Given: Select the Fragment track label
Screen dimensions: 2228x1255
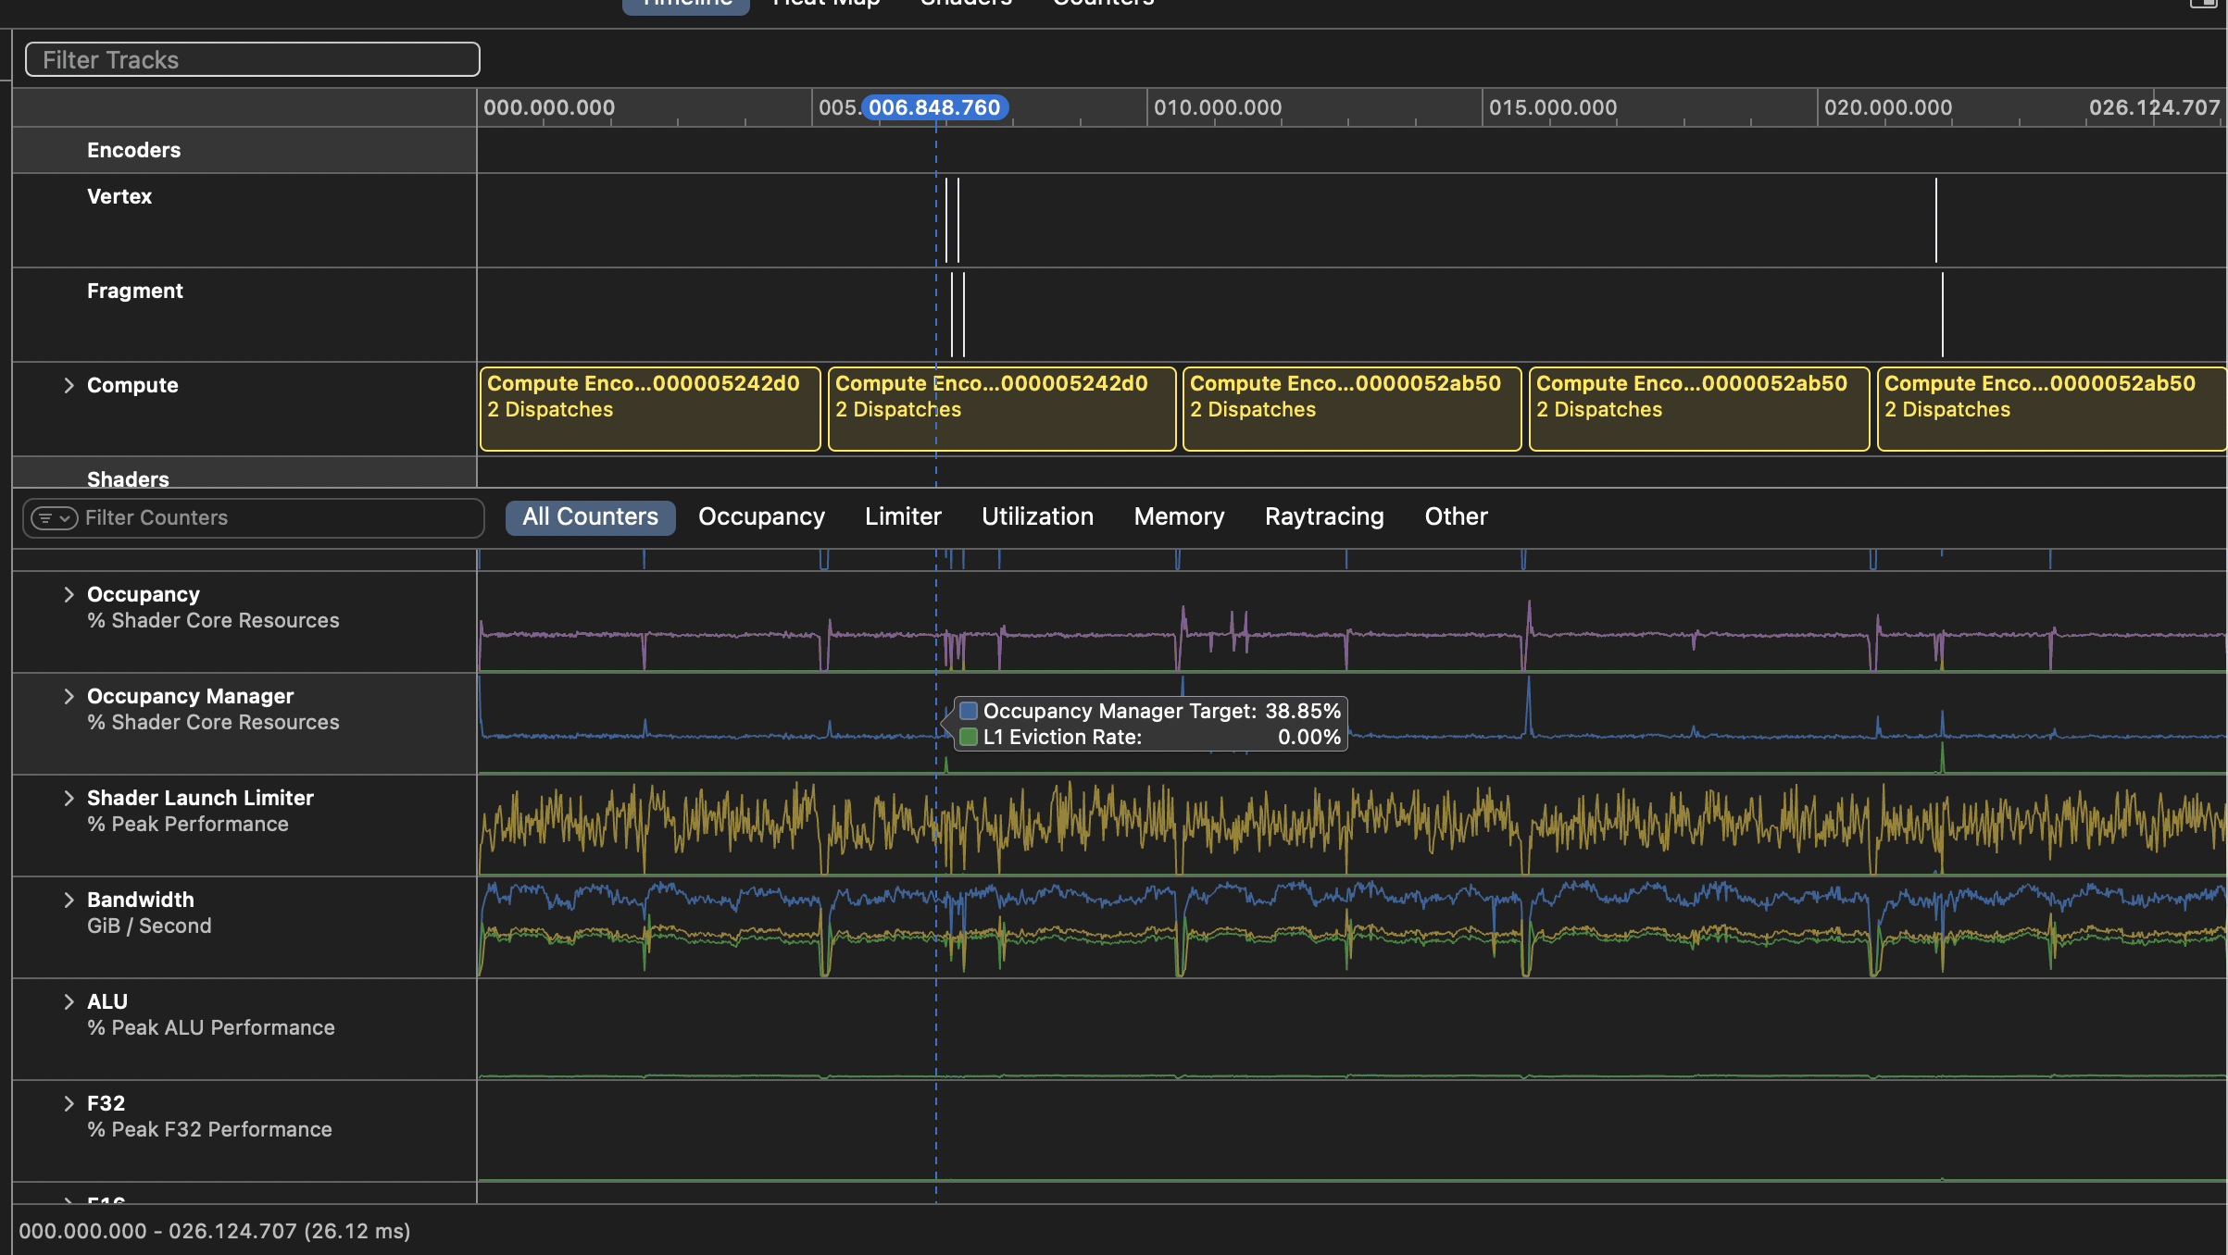Looking at the screenshot, I should [135, 291].
